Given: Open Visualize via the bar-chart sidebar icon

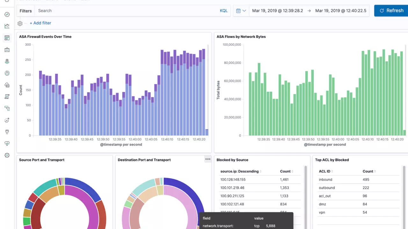Looking at the screenshot, I should coord(7,26).
